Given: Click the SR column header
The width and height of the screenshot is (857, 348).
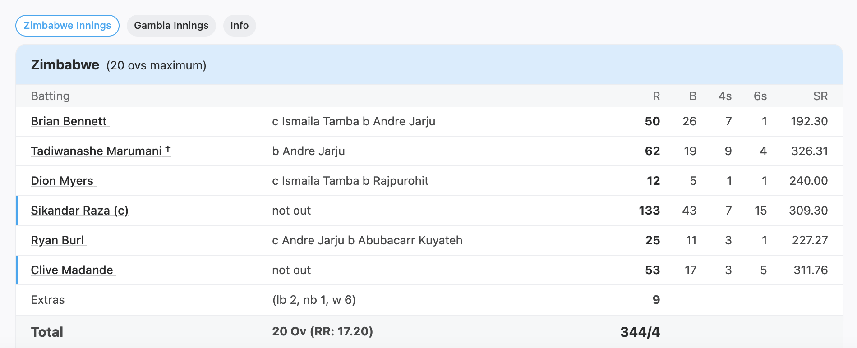Looking at the screenshot, I should (x=820, y=96).
